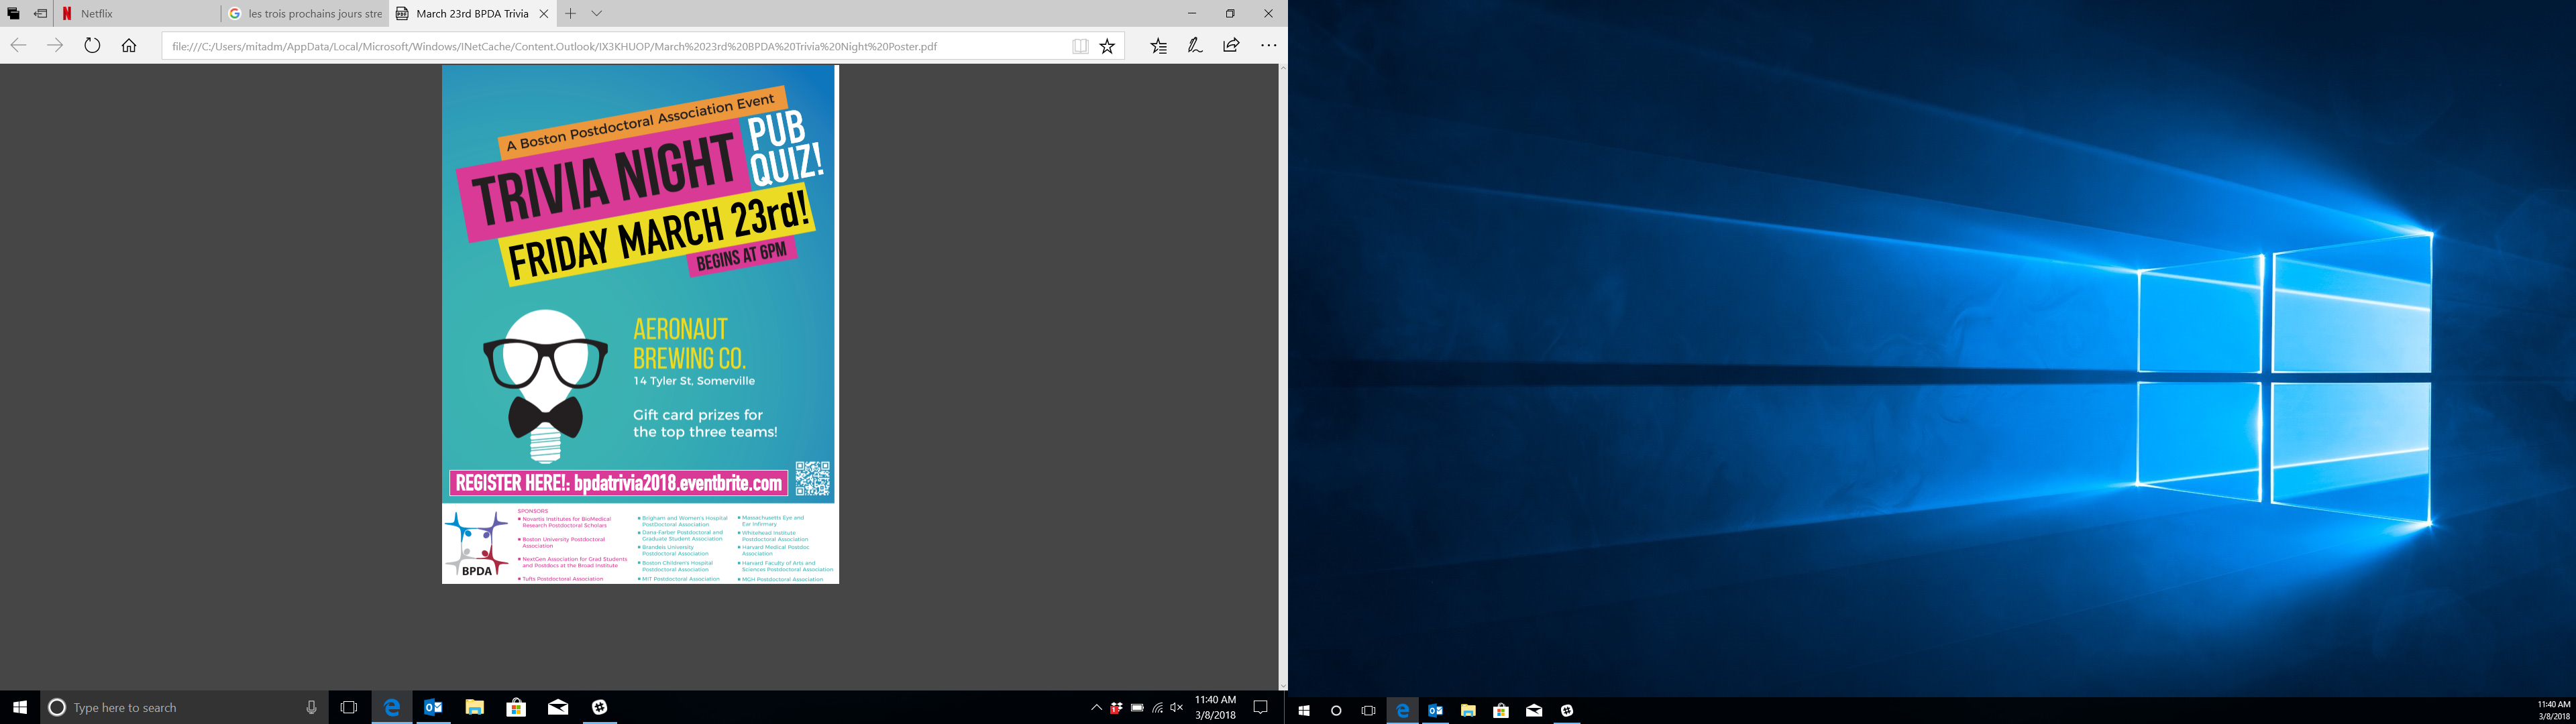2576x724 pixels.
Task: Open the tabs you've set aside icon
Action: pyautogui.click(x=14, y=14)
